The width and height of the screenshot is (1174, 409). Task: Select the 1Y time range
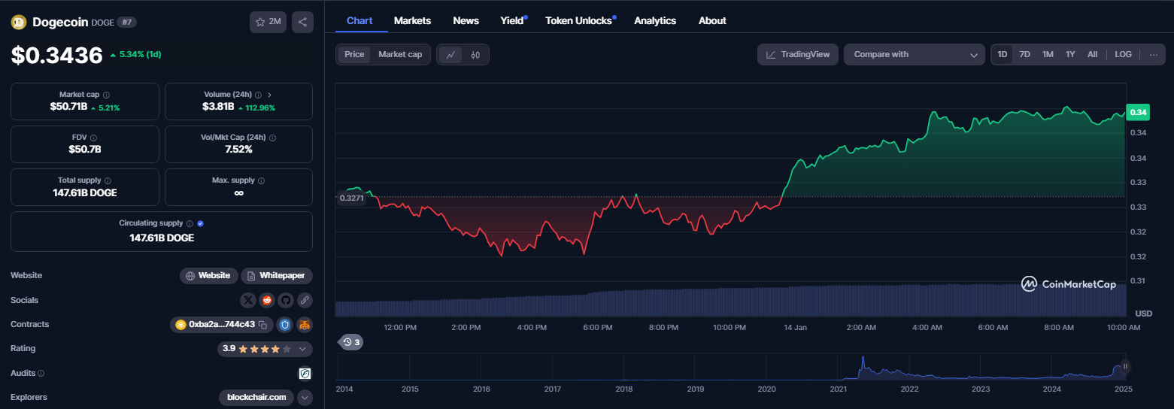1070,54
